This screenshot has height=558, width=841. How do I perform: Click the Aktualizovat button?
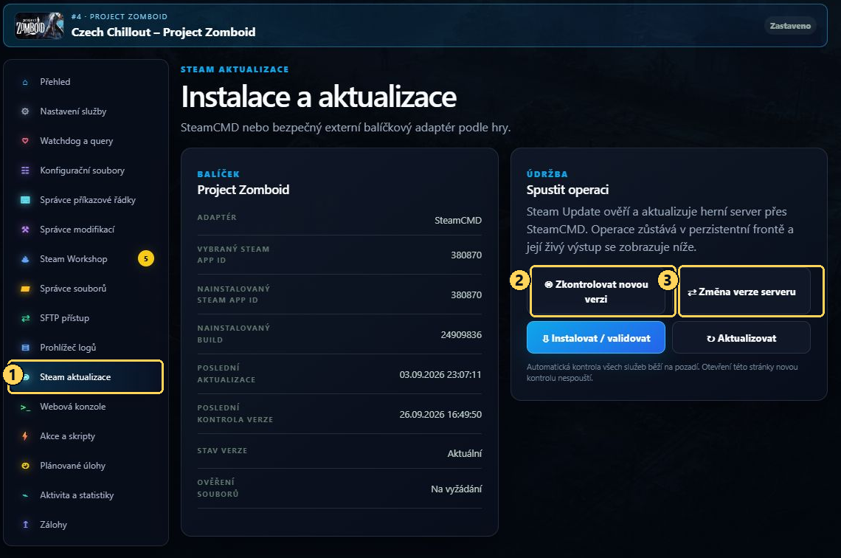click(741, 337)
